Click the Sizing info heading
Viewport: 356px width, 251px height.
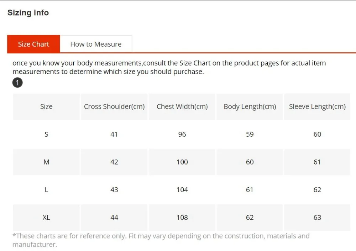[28, 13]
